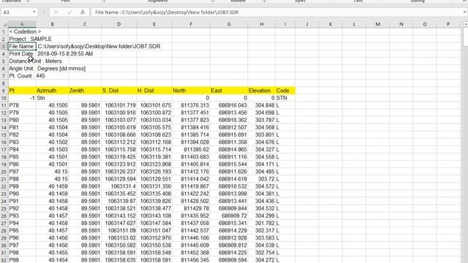Screen dimensions: 468x263
Task: Click the yellow 'Zenith' header cell
Action: 85,91
